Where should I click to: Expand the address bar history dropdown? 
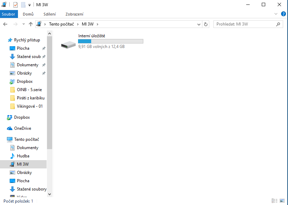[199, 24]
